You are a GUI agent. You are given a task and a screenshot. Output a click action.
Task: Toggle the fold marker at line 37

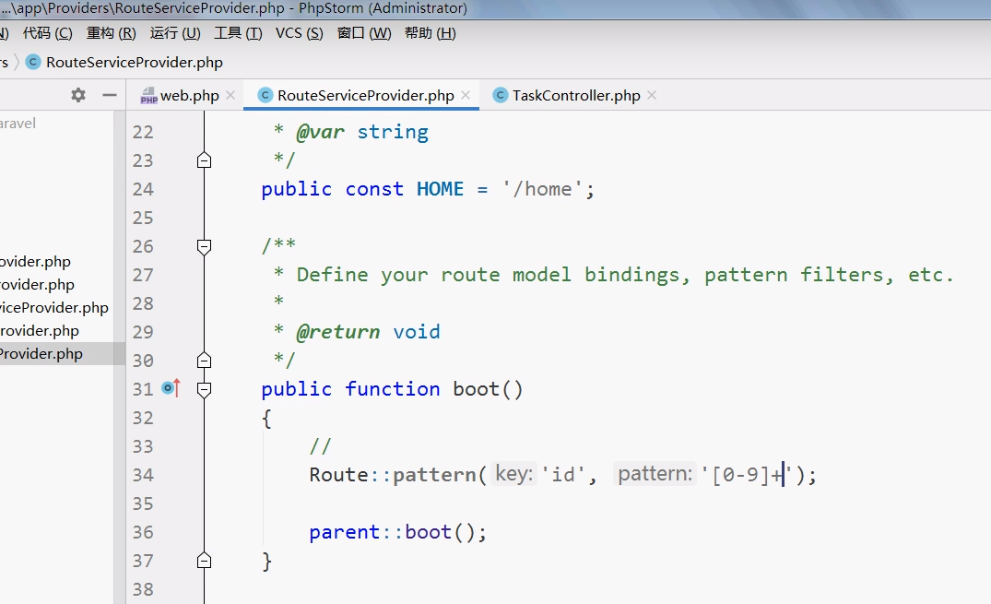[x=205, y=561]
